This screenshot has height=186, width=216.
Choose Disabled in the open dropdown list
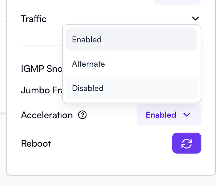pos(131,88)
